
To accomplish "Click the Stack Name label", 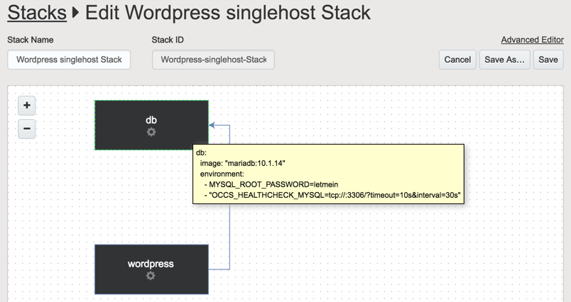I will tap(31, 40).
